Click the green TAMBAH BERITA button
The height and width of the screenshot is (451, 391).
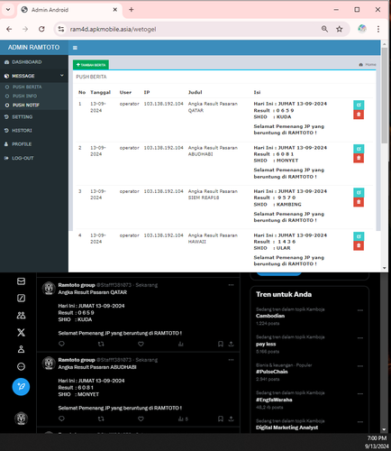point(91,65)
